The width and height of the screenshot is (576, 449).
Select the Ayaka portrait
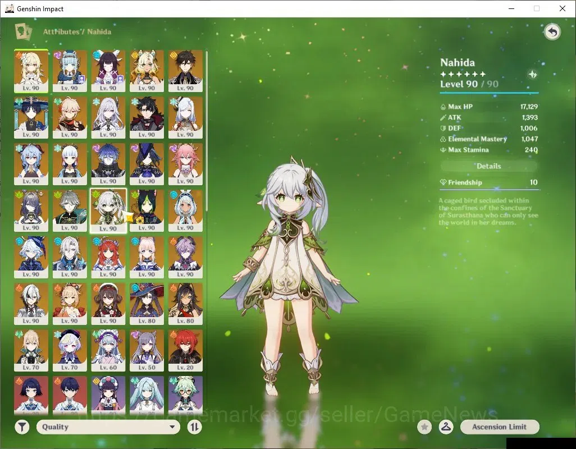click(70, 164)
